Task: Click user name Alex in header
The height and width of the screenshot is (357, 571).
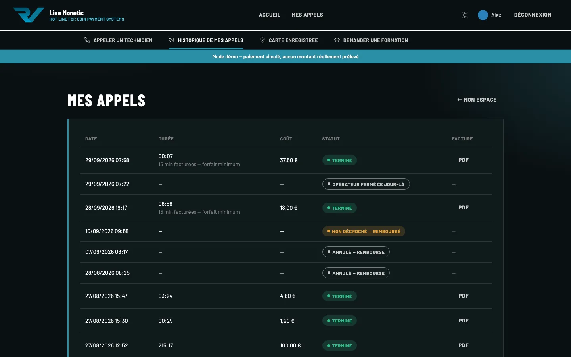Action: 496,15
